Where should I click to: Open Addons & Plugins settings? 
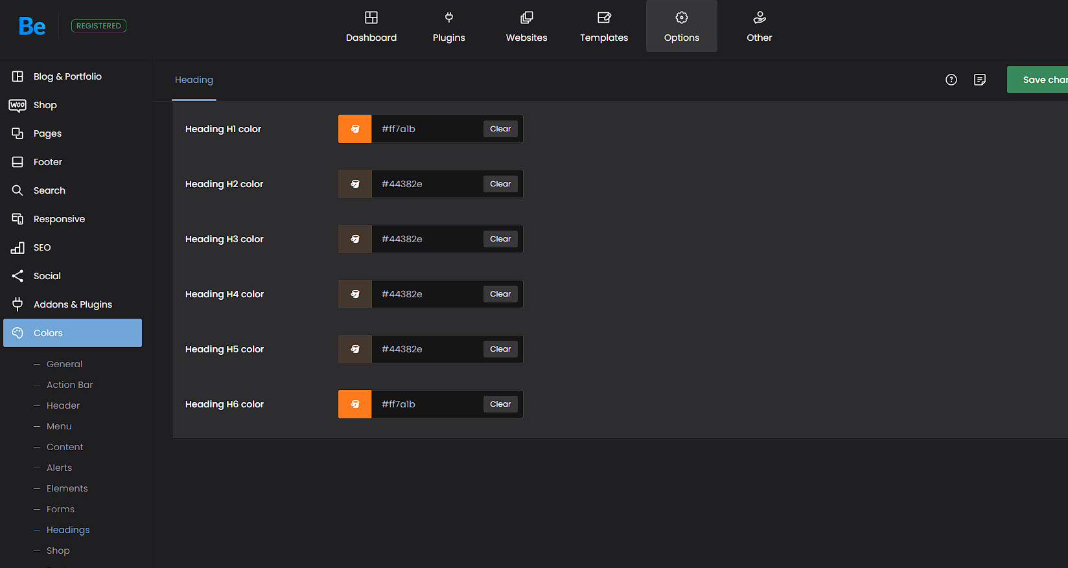tap(73, 304)
